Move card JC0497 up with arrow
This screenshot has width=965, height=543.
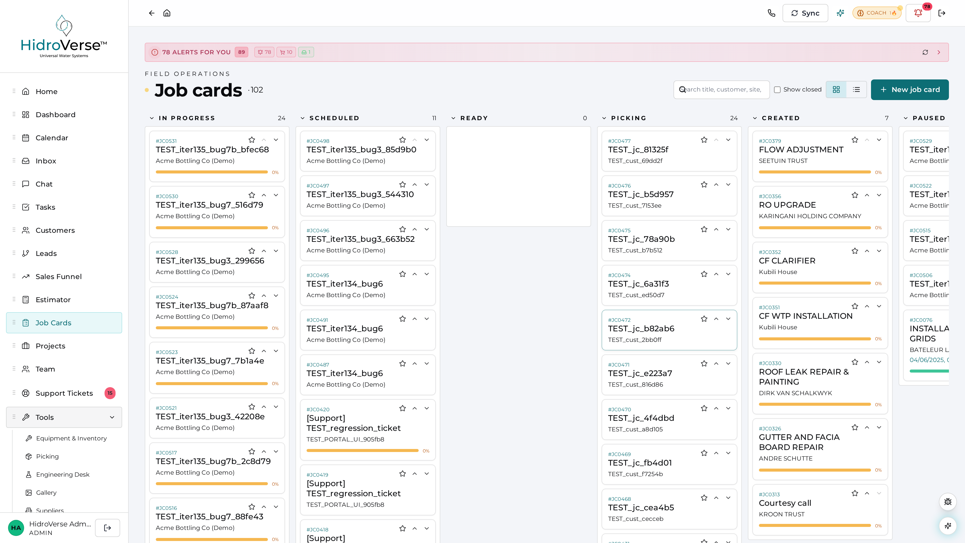414,184
